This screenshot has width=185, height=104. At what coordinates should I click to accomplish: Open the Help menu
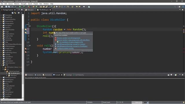pos(52,4)
